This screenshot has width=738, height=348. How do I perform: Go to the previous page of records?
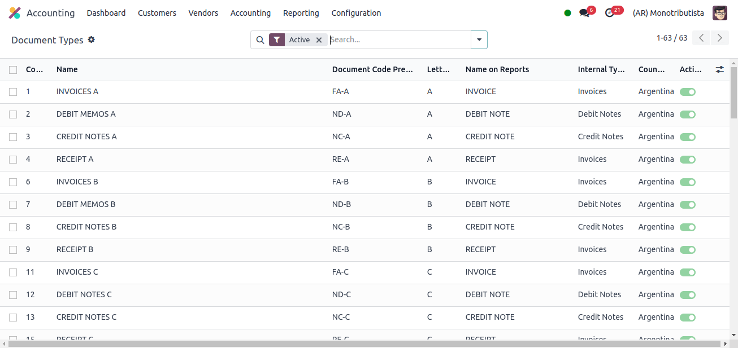701,38
